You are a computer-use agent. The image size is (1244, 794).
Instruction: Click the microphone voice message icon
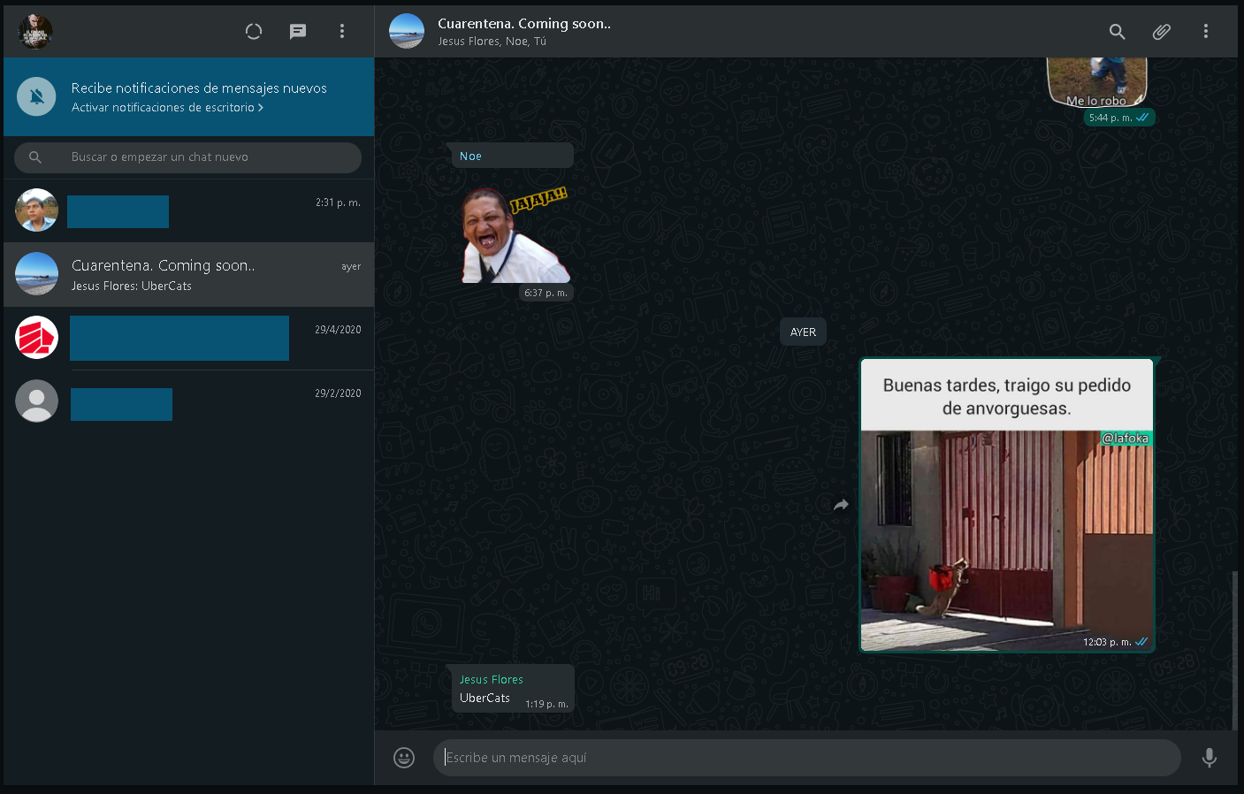point(1210,758)
